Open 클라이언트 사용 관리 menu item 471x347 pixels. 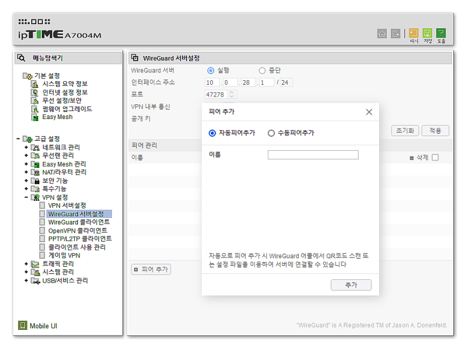(77, 247)
